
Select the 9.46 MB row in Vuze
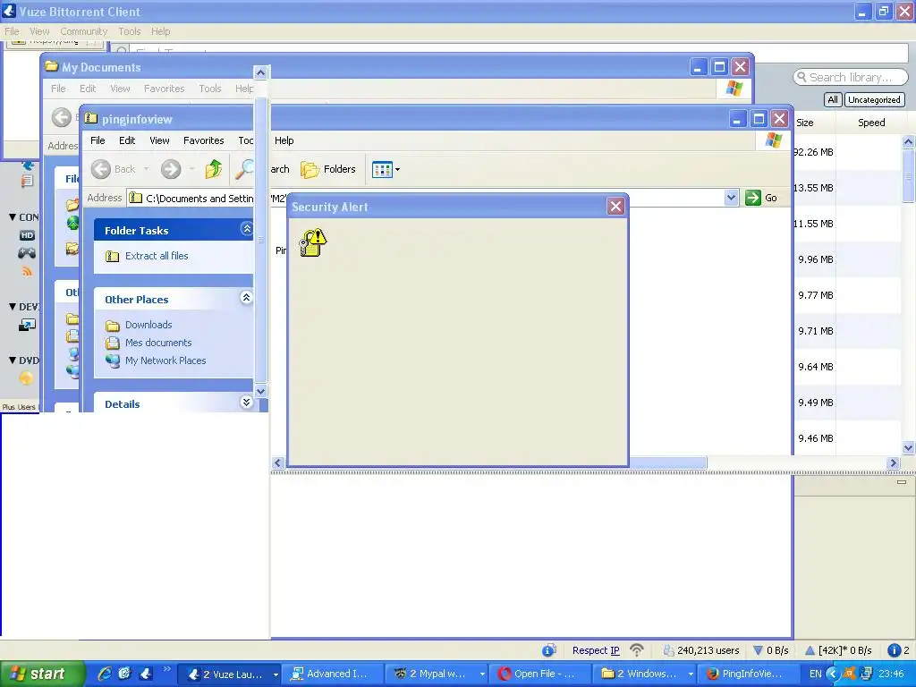click(847, 438)
